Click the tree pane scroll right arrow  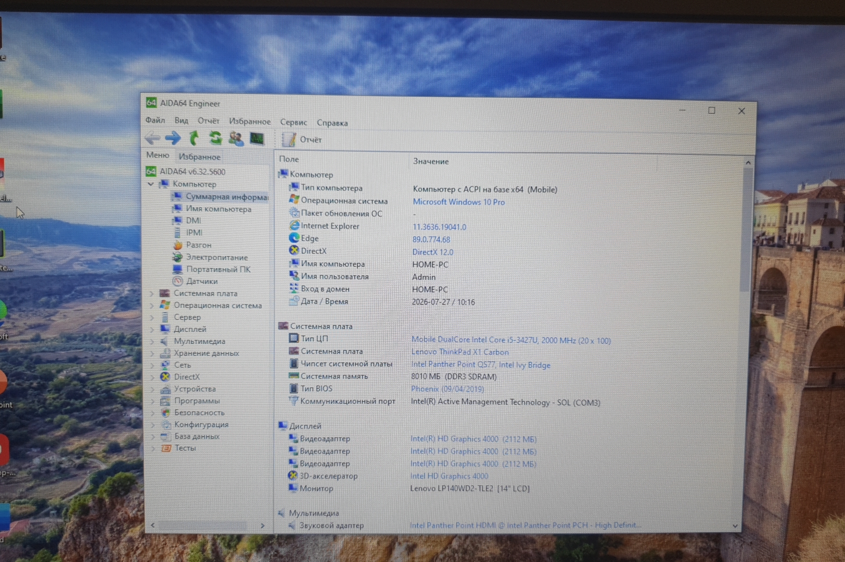[x=263, y=526]
